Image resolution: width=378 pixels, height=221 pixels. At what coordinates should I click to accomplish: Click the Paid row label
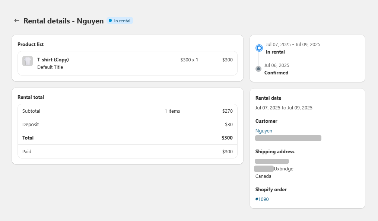[x=27, y=151]
